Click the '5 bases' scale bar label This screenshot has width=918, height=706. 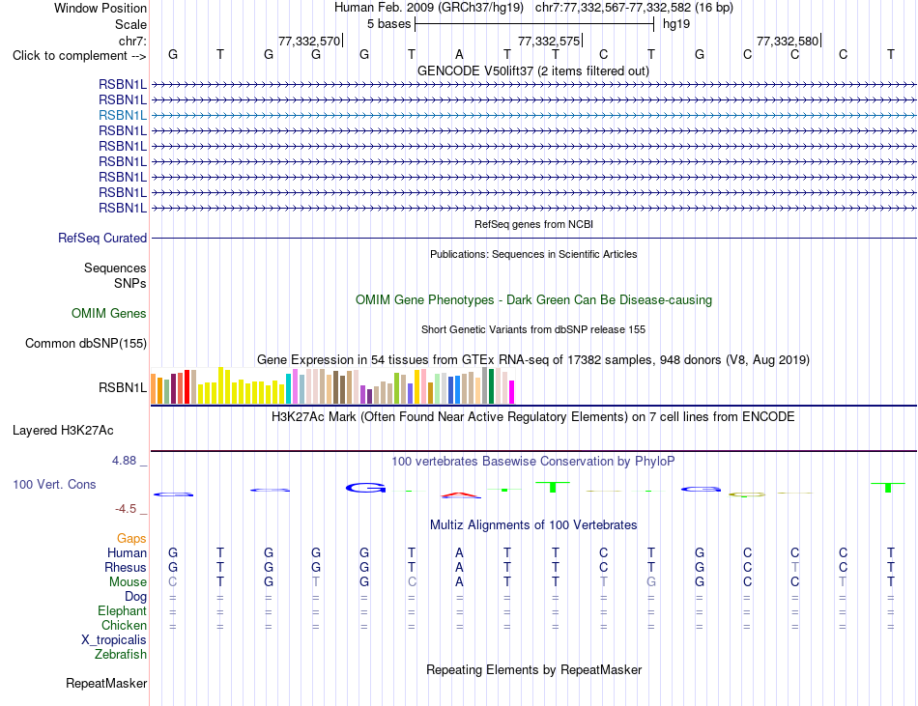tap(388, 24)
